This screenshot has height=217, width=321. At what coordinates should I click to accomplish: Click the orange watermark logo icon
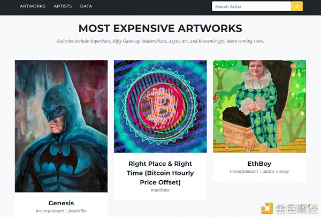(267, 208)
